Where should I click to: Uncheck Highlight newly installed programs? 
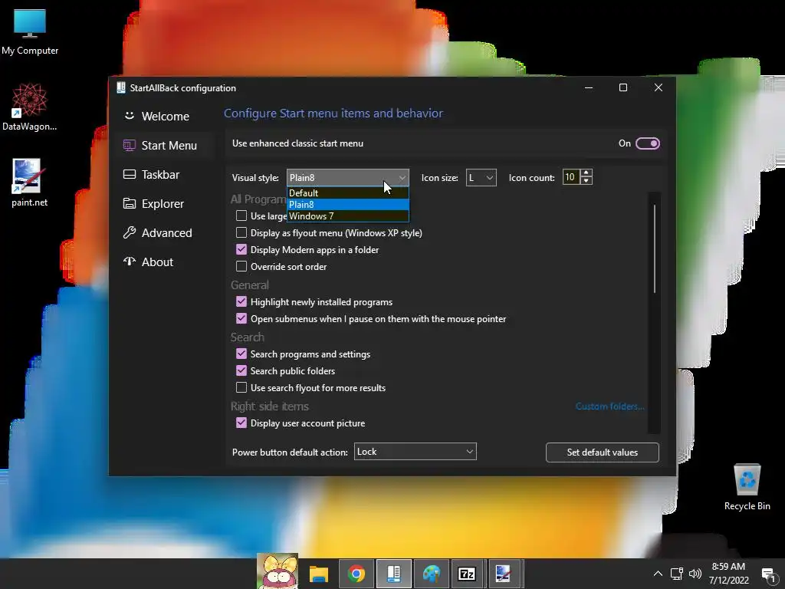pyautogui.click(x=241, y=301)
